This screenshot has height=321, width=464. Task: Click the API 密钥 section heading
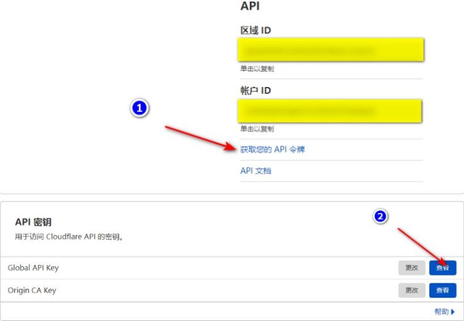(33, 222)
